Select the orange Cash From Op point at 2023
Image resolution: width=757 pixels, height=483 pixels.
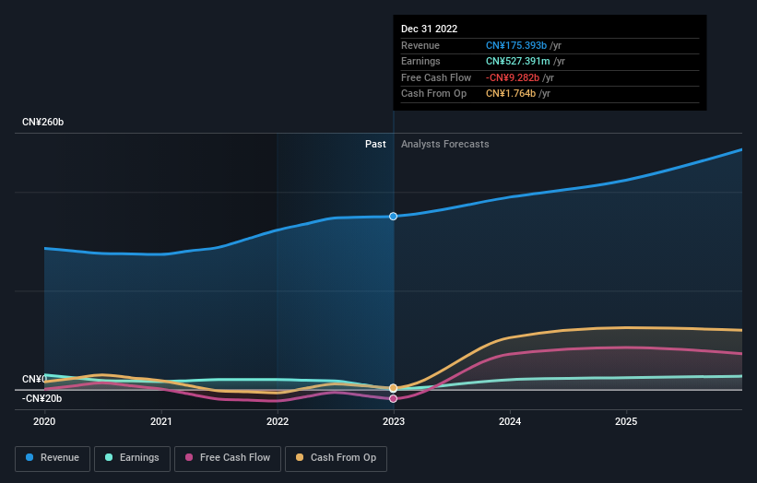click(394, 388)
